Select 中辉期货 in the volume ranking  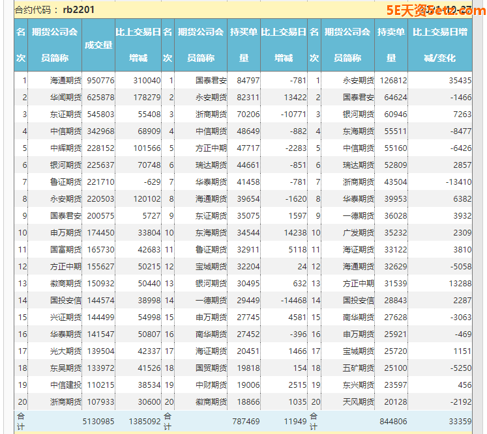point(65,148)
